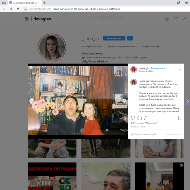Click the blue Подписаться follow button
The width and height of the screenshot is (190, 190).
pos(114,38)
